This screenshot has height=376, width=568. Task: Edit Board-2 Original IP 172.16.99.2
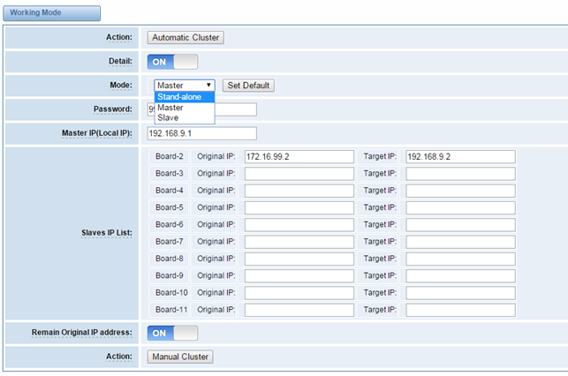point(299,157)
